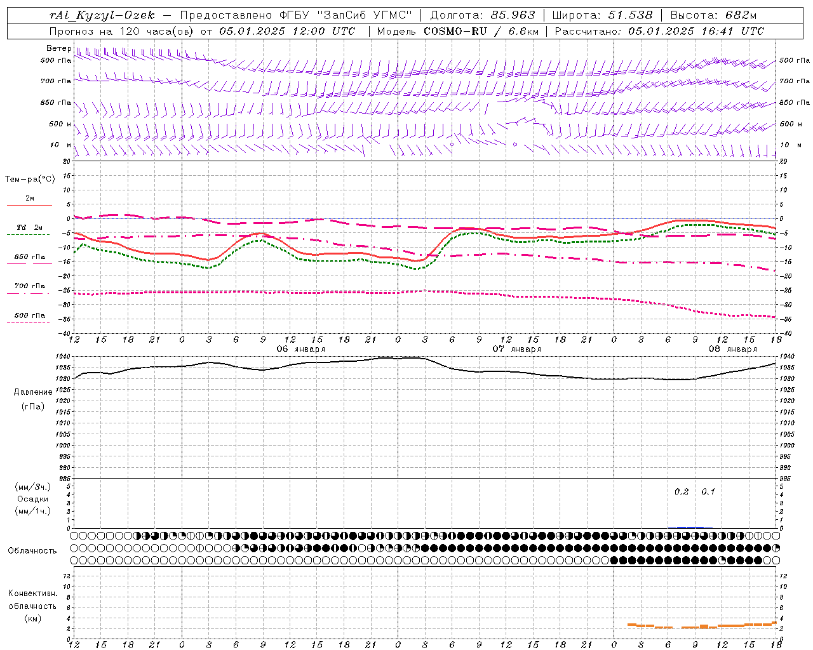Click the 'Тем-ра(°C)' temperature axis title
Image resolution: width=813 pixels, height=650 pixels.
point(30,180)
